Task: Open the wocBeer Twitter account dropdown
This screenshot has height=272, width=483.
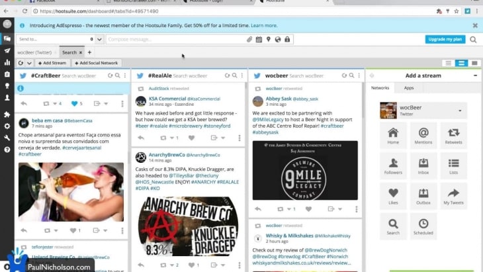Action: pyautogui.click(x=423, y=110)
